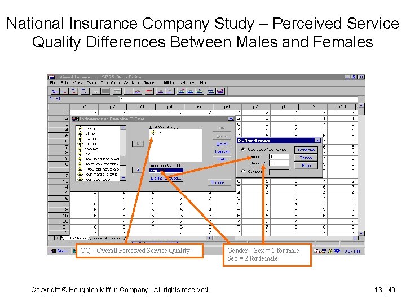406x304 pixels.
Task: Click the Undo toolbar icon
Action: click(x=96, y=91)
